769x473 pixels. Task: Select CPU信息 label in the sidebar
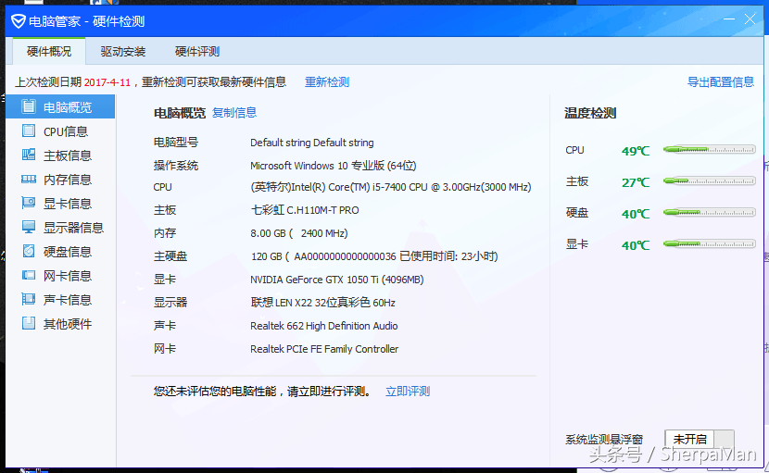[66, 131]
